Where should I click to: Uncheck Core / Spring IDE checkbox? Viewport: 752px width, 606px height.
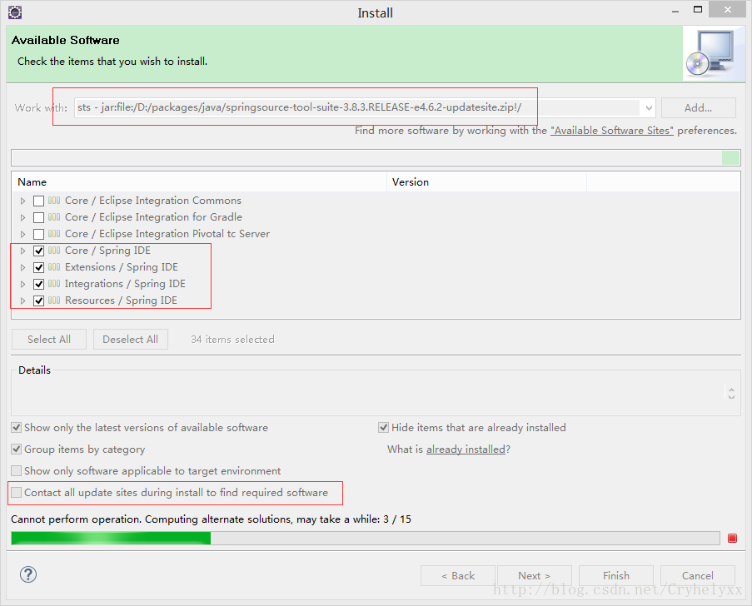(x=39, y=251)
